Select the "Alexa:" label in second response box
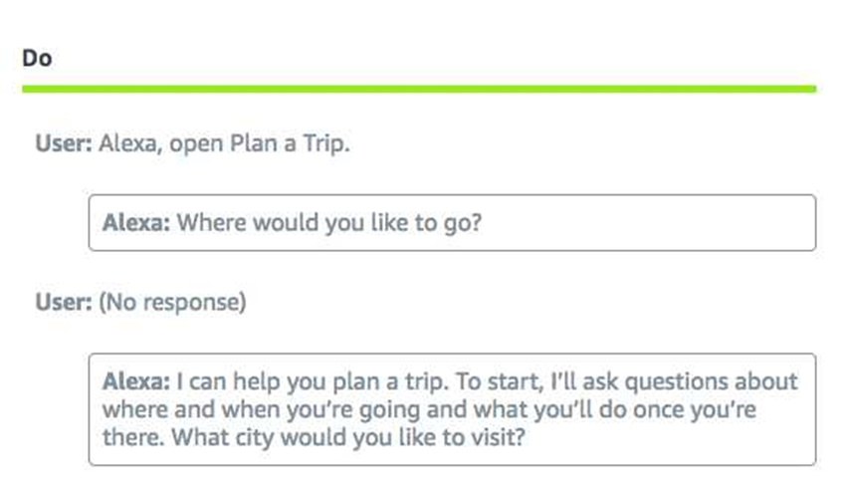846x494 pixels. tap(136, 381)
